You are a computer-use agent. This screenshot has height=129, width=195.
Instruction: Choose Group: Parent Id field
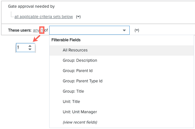tap(122, 71)
